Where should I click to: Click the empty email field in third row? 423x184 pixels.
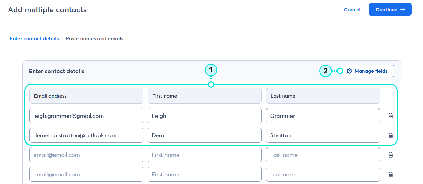click(x=86, y=155)
